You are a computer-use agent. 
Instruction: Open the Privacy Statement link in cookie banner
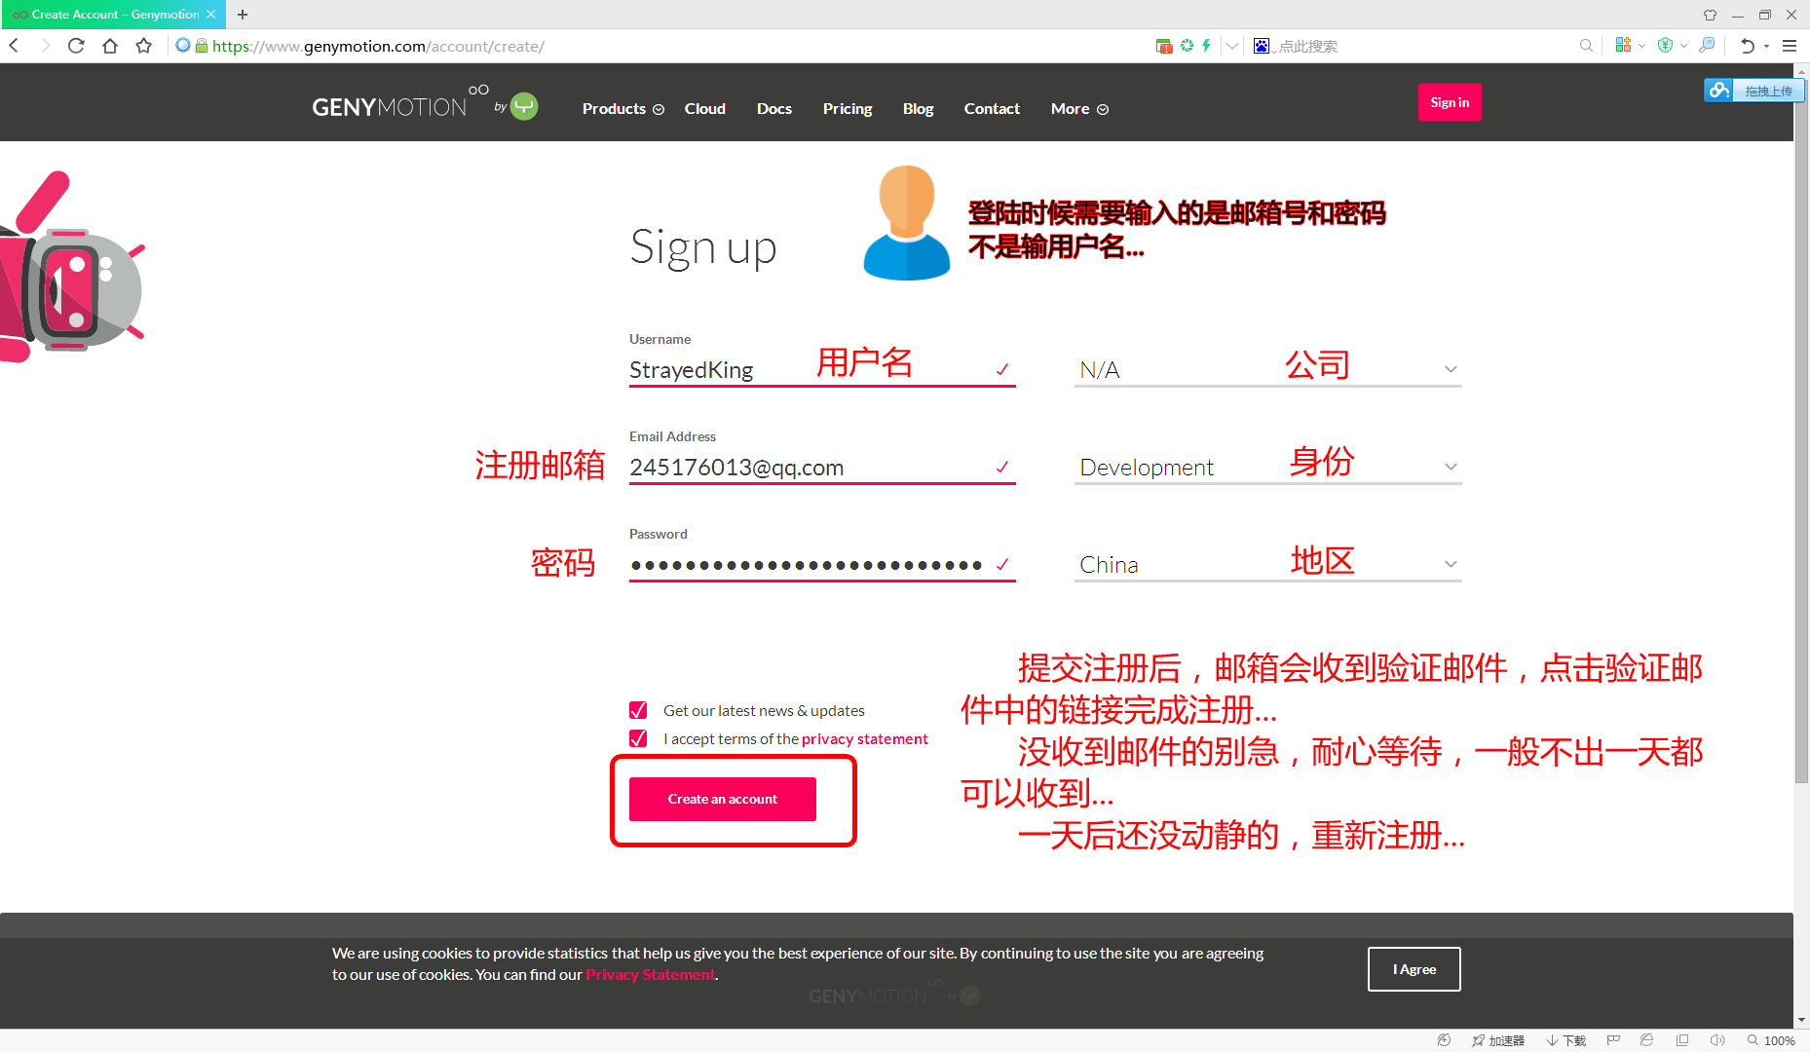point(650,975)
